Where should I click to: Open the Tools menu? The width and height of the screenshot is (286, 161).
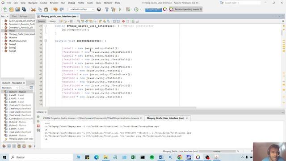[98, 3]
